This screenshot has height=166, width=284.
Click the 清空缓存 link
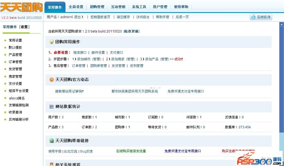pyautogui.click(x=123, y=17)
